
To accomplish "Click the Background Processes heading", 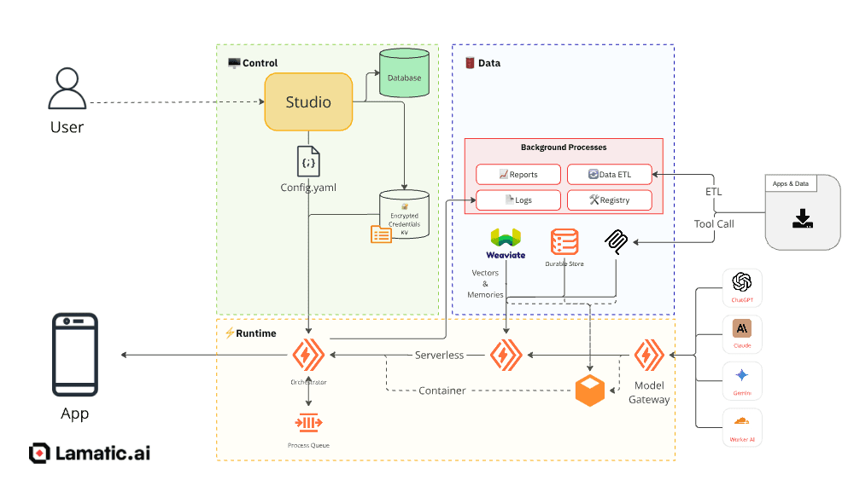I will click(564, 148).
